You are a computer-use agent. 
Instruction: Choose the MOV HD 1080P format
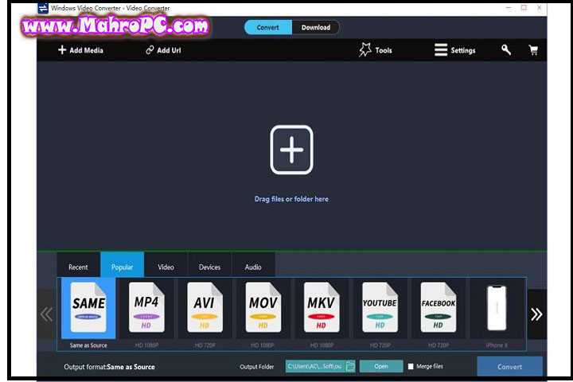tap(263, 314)
